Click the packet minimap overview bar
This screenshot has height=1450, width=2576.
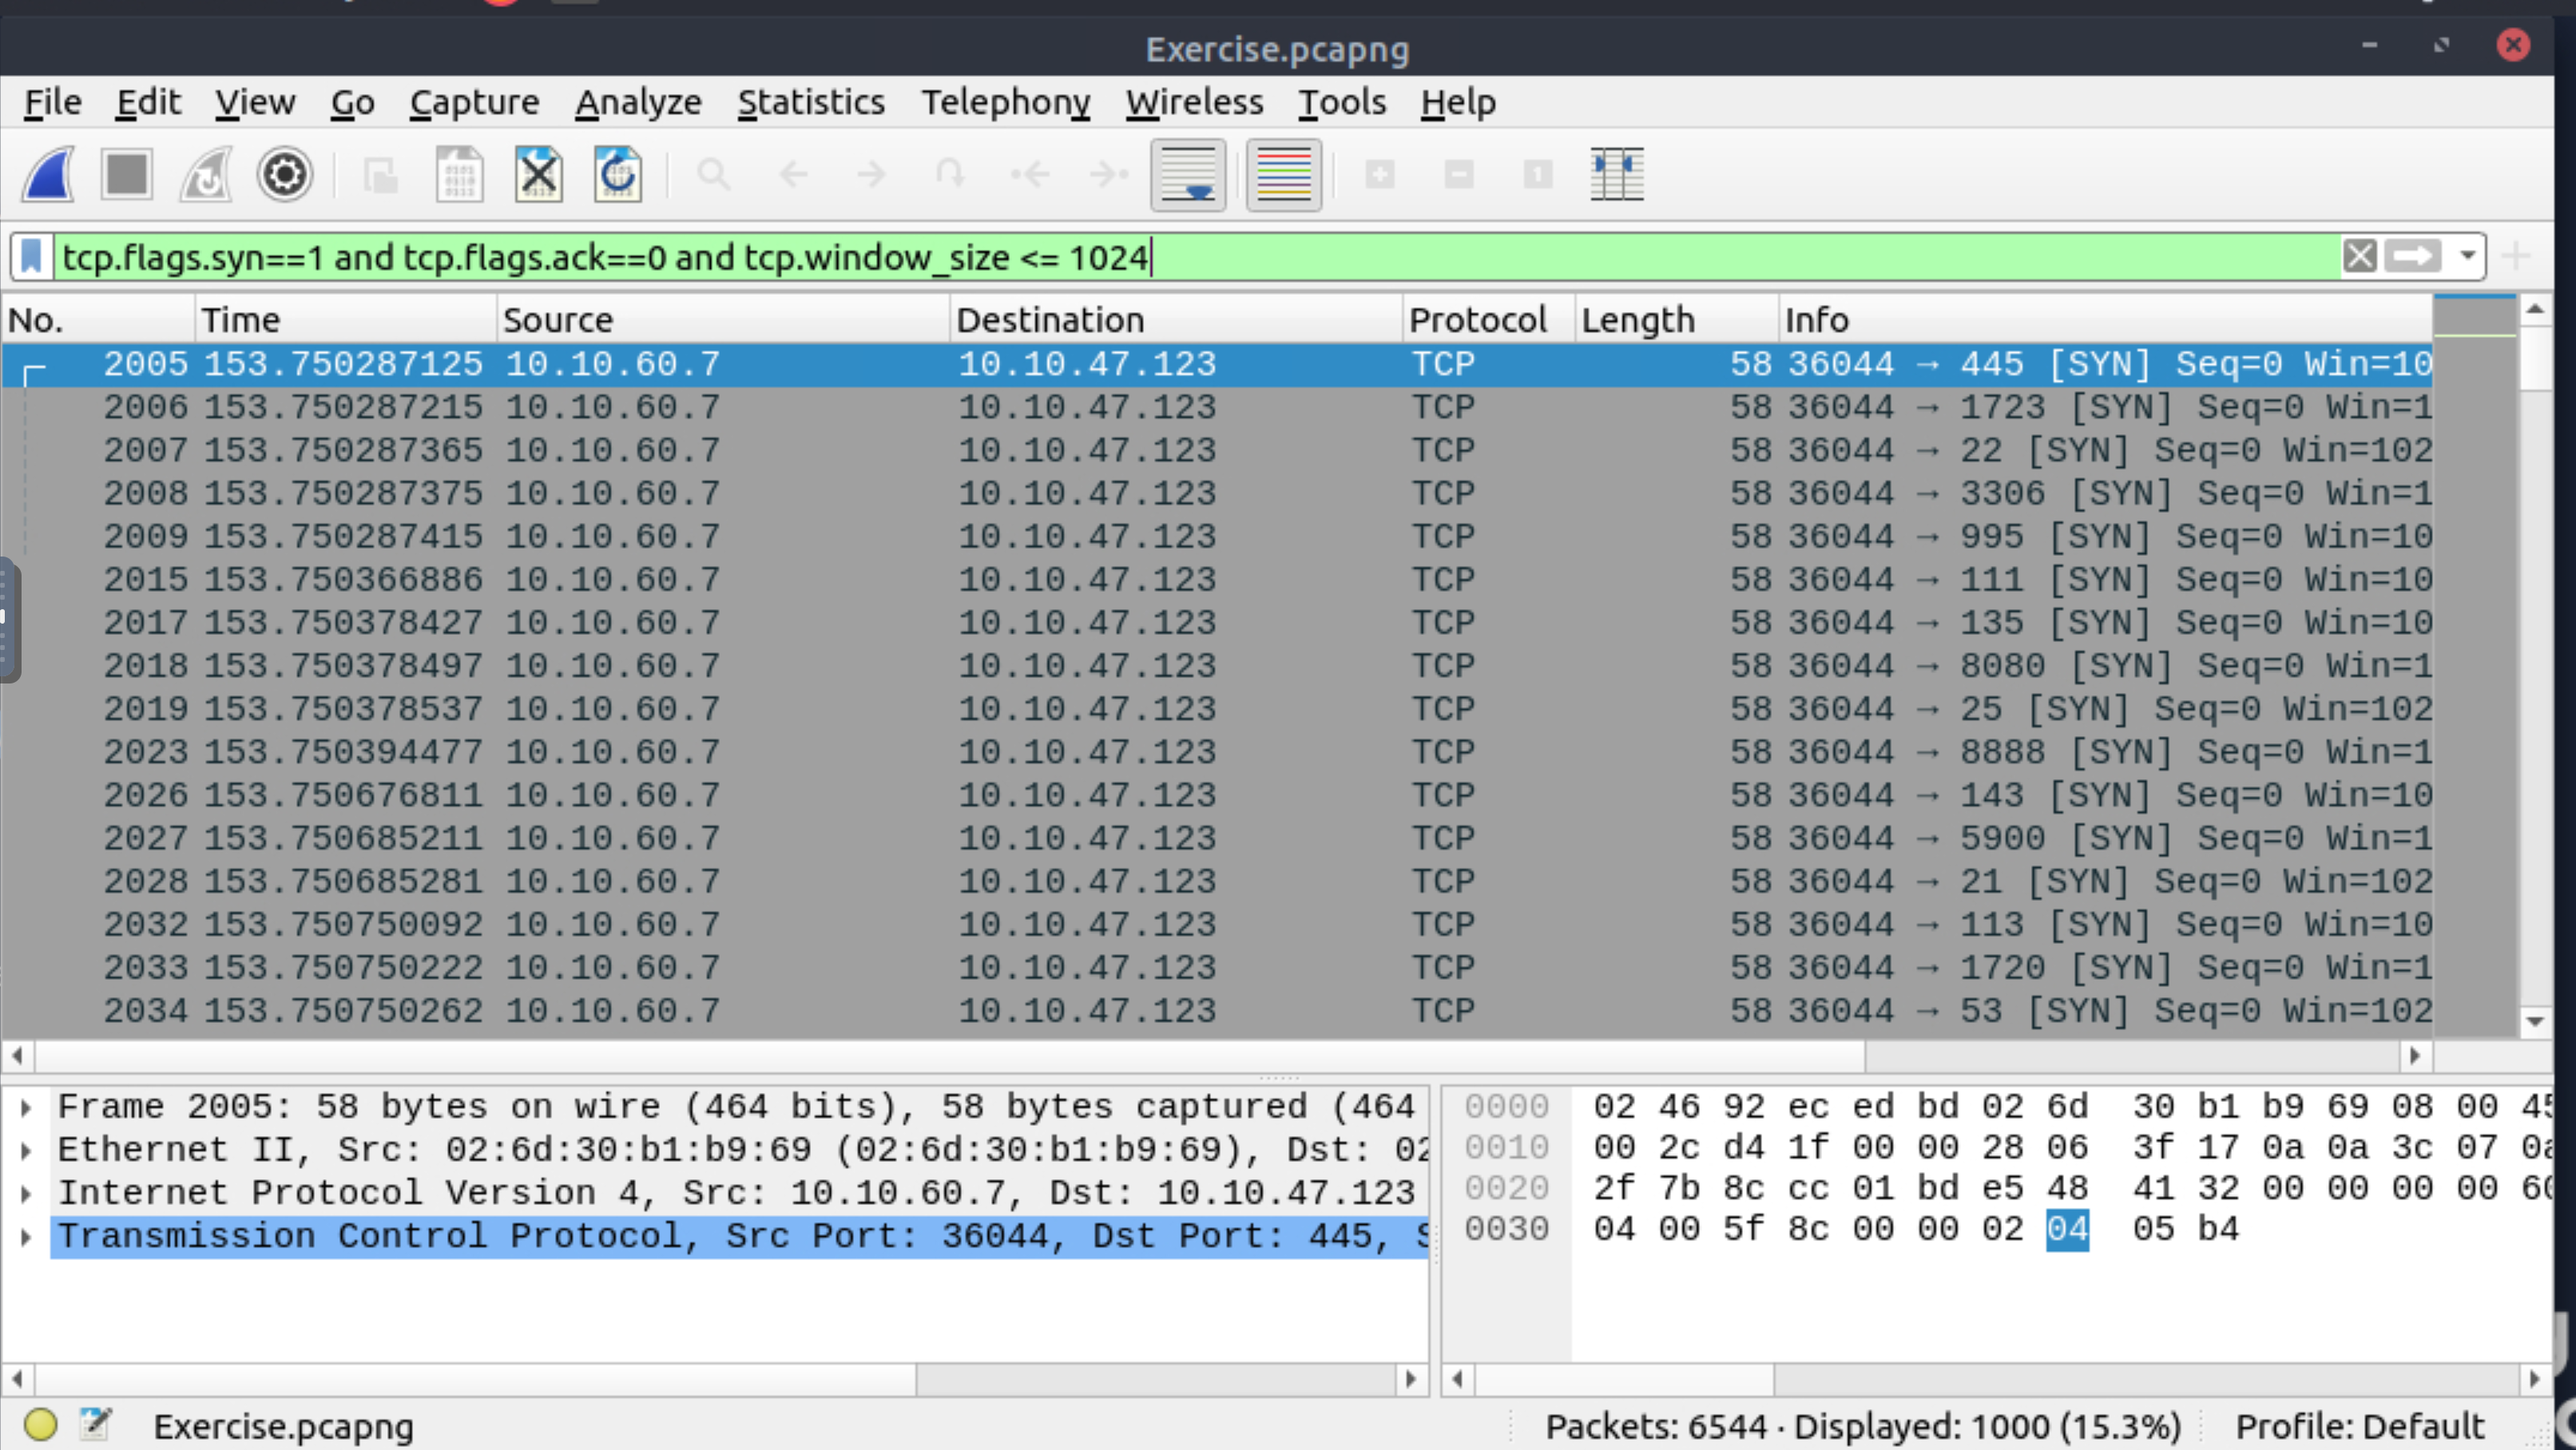(x=2474, y=667)
